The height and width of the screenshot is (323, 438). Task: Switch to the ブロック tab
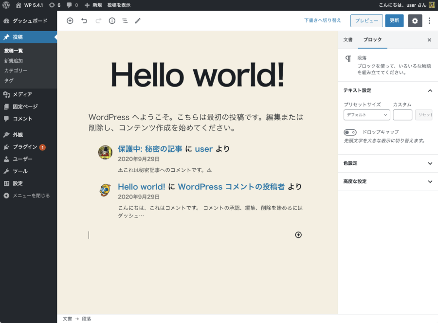point(372,39)
